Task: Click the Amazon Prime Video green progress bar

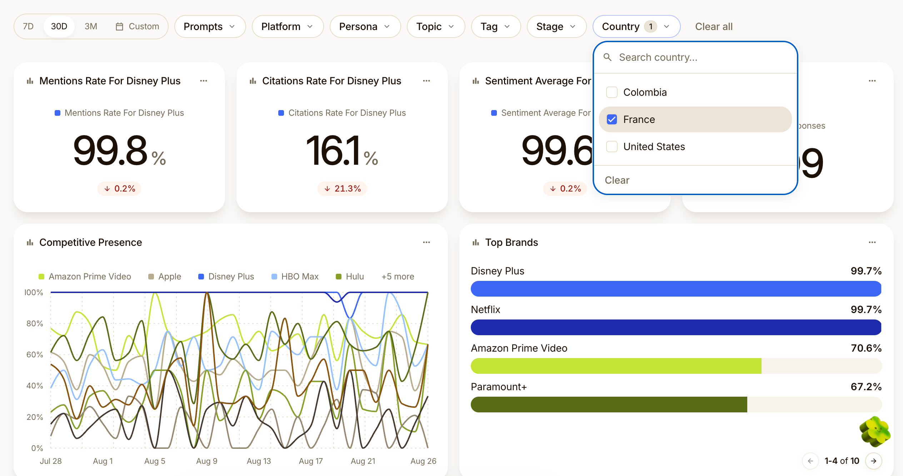Action: (x=616, y=366)
